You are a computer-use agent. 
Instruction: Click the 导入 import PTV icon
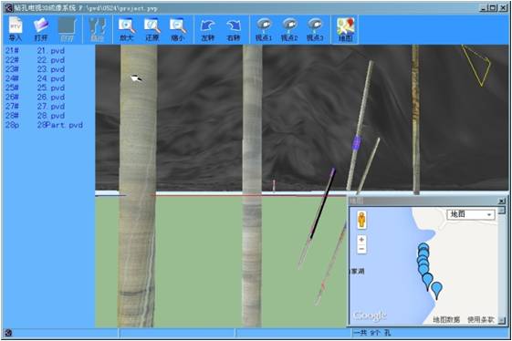[15, 29]
